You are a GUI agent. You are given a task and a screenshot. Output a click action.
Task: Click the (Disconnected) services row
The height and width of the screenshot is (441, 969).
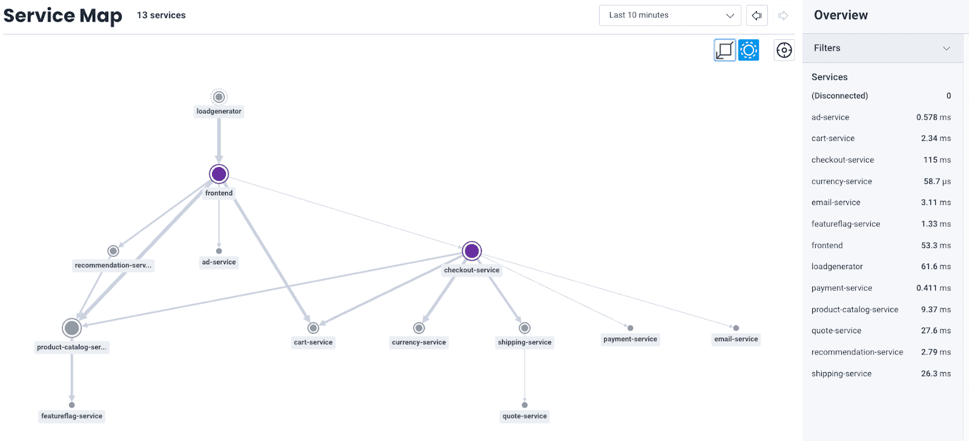[x=881, y=96]
